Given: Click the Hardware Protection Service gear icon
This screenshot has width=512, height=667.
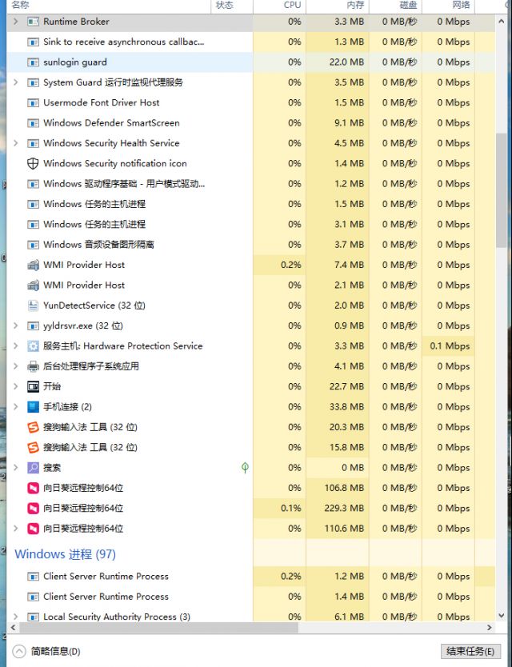Looking at the screenshot, I should [33, 345].
